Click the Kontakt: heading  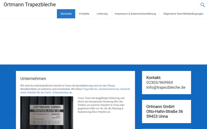coord(154,77)
